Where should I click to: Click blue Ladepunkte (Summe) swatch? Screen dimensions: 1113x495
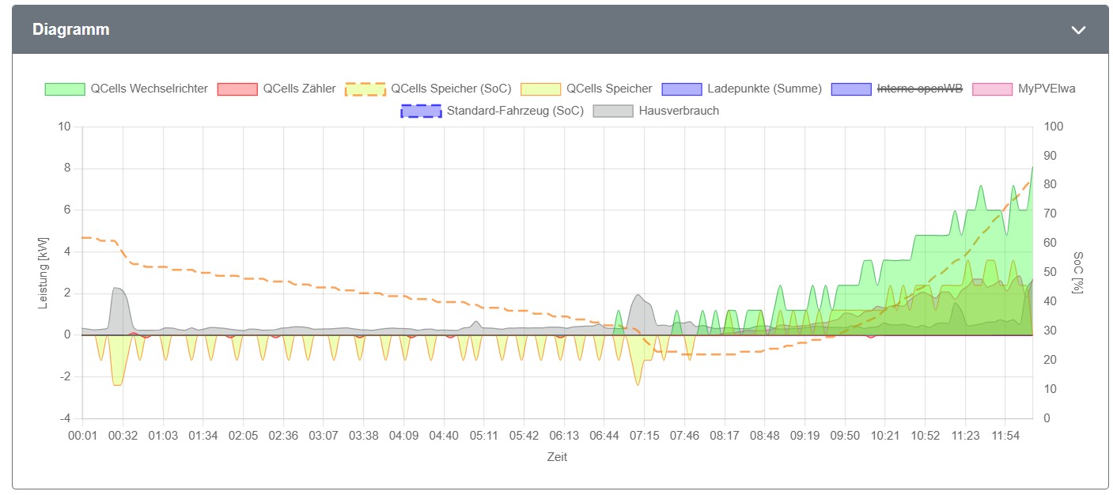click(x=681, y=89)
